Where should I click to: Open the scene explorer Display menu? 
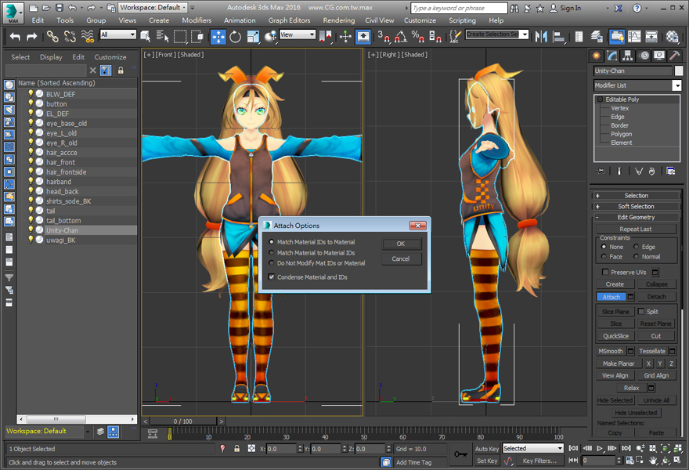tap(51, 57)
